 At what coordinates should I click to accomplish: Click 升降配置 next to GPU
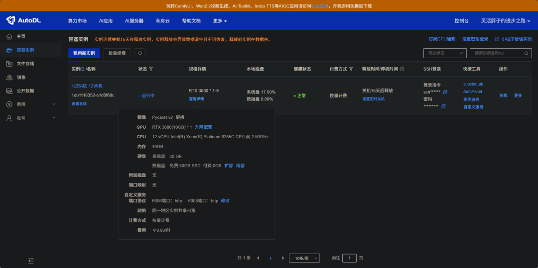coord(203,127)
